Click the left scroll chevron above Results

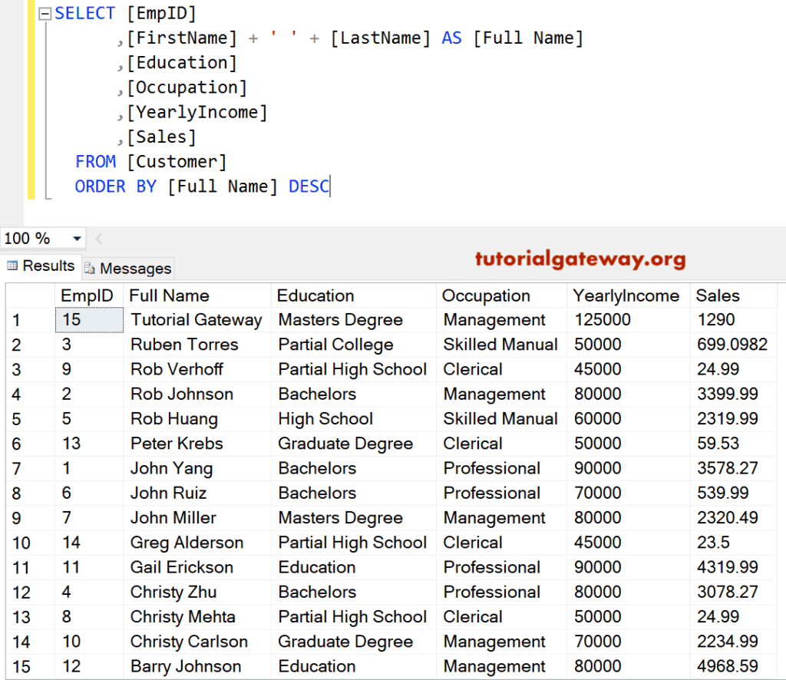coord(97,239)
